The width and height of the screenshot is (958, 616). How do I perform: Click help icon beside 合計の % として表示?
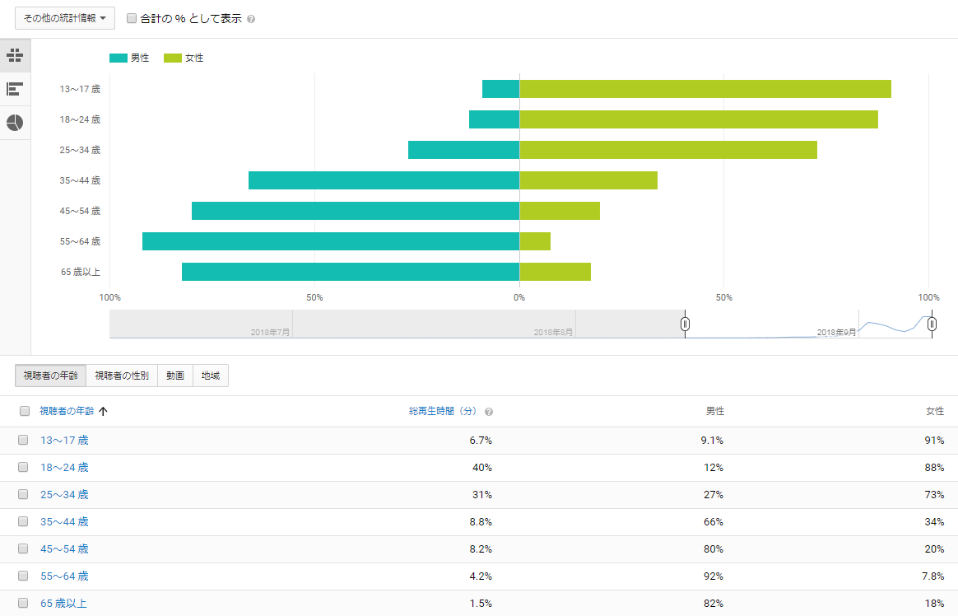tap(251, 19)
